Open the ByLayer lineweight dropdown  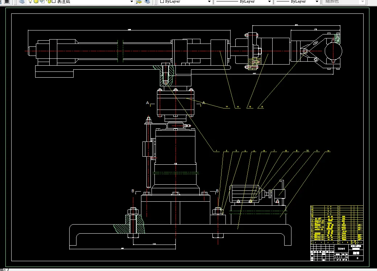point(317,2)
